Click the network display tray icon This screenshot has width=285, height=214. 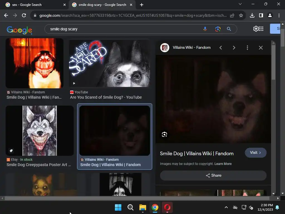click(244, 207)
